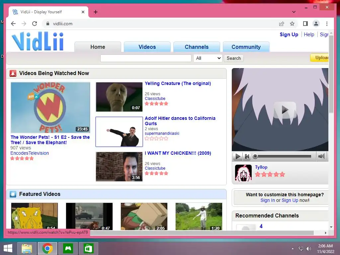Viewport: 340px width, 255px height.
Task: Click the VidLii logo
Action: [x=38, y=41]
